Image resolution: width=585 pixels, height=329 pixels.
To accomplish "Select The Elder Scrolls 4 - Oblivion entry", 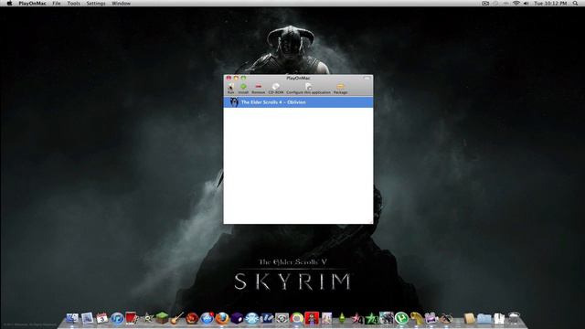I will [298, 102].
